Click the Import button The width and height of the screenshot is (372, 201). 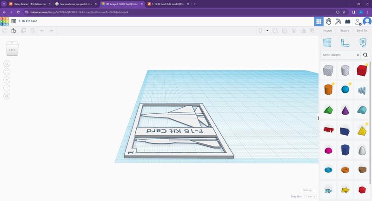(x=328, y=31)
